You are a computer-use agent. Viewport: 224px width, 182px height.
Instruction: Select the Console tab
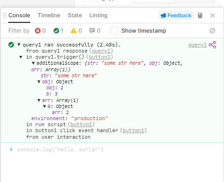point(19,15)
